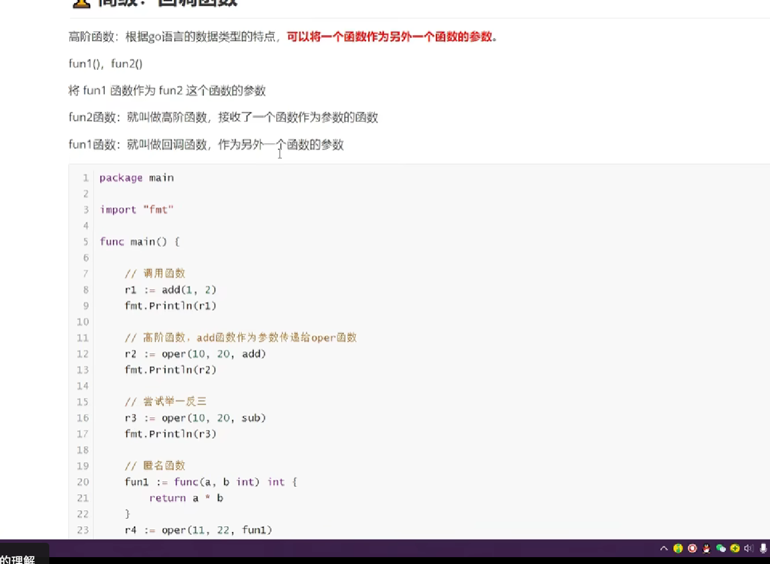
Task: Click the yellow-green 360 tray icon beside the chevron
Action: coord(678,549)
